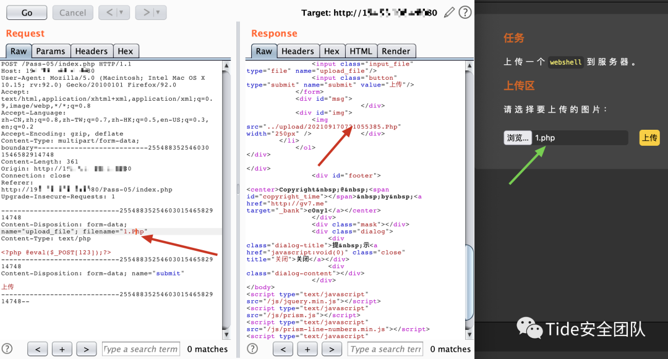The height and width of the screenshot is (359, 668).
Task: Click help icon below request pane
Action: [x=7, y=348]
